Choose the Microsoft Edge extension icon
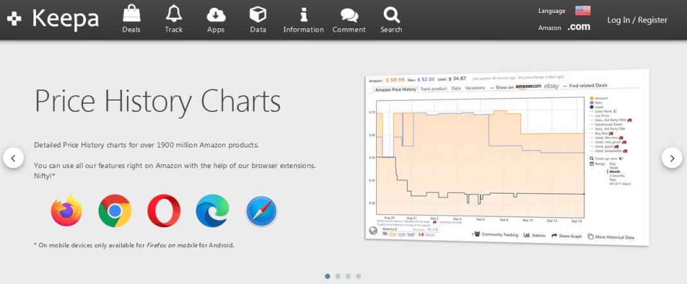The image size is (687, 284). coord(212,211)
